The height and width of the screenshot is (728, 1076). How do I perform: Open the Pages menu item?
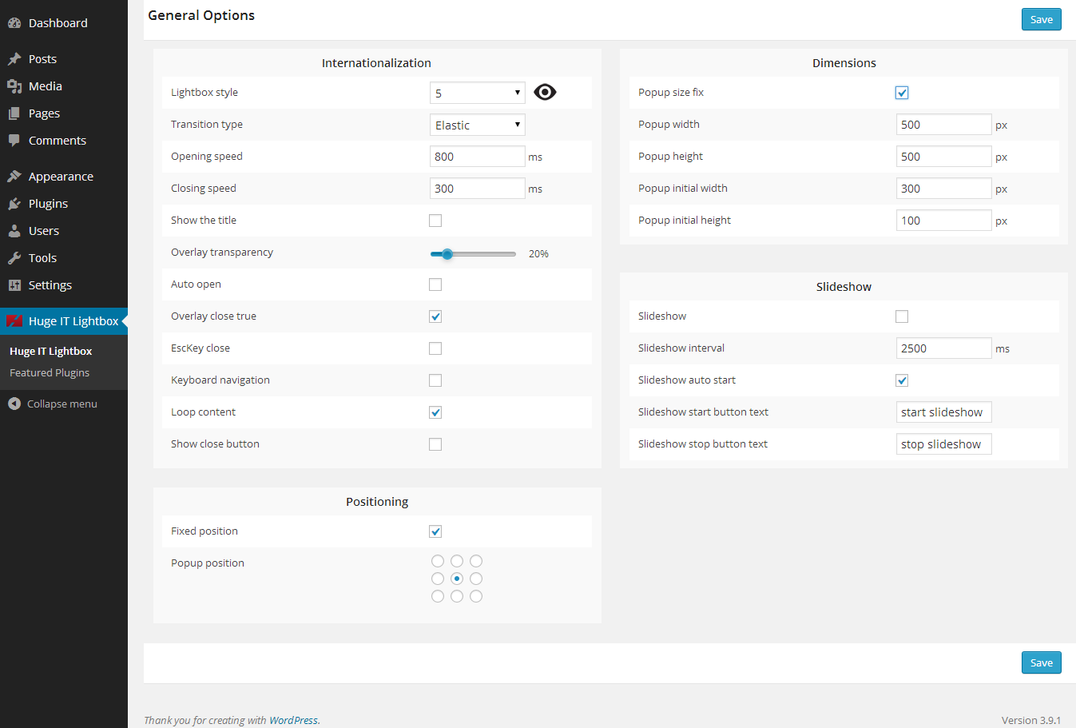point(64,113)
